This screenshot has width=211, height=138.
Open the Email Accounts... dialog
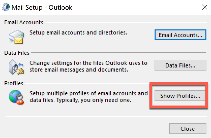(180, 35)
